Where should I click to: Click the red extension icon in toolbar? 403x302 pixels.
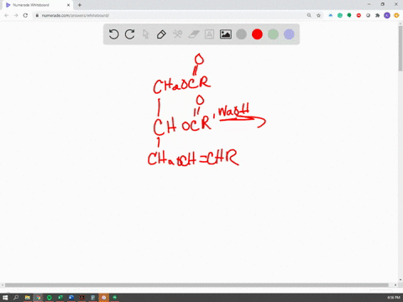point(359,15)
